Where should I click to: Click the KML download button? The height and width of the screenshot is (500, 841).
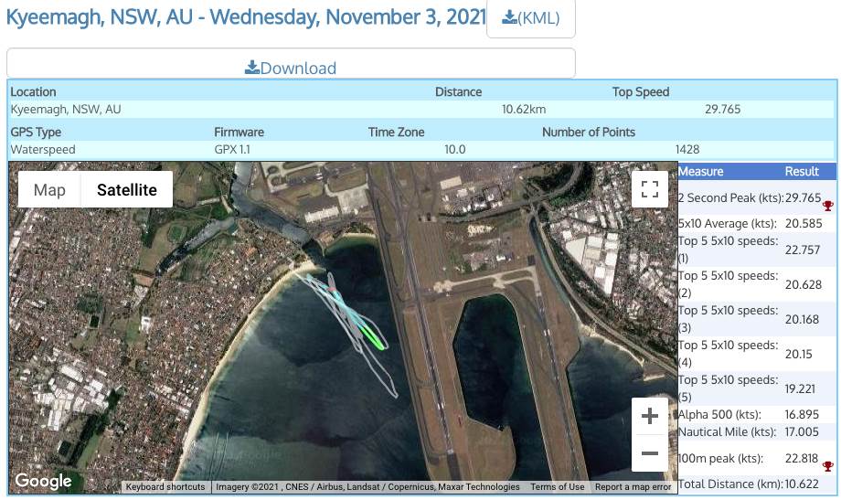530,18
